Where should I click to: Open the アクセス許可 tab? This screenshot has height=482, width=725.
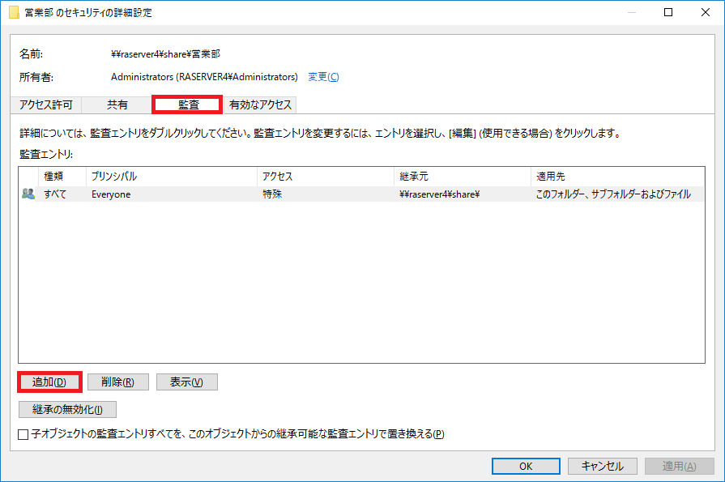point(46,105)
